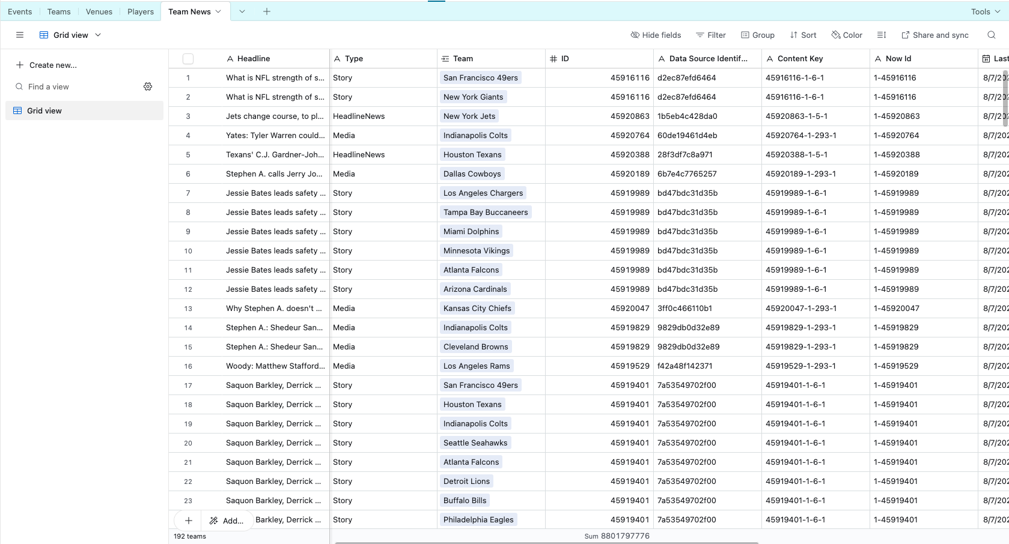1009x544 pixels.
Task: Click the grid icon in sidebar Grid view
Action: click(x=17, y=110)
